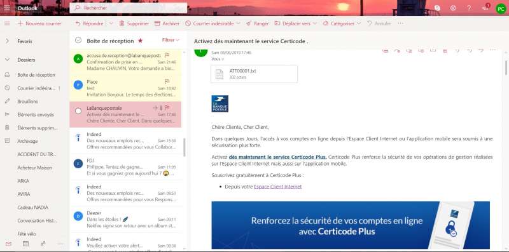This screenshot has height=252, width=509.
Task: Click the Brouillons pencil icon
Action: coord(7,102)
